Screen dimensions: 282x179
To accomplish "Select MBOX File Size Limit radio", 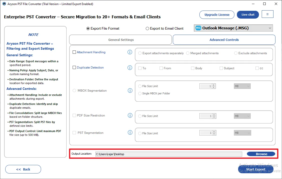I will click(140, 86).
